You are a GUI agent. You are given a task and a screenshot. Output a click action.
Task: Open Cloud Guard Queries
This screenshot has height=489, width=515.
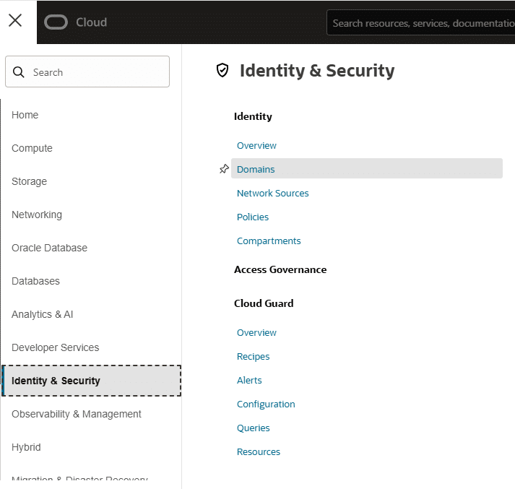[x=254, y=428]
